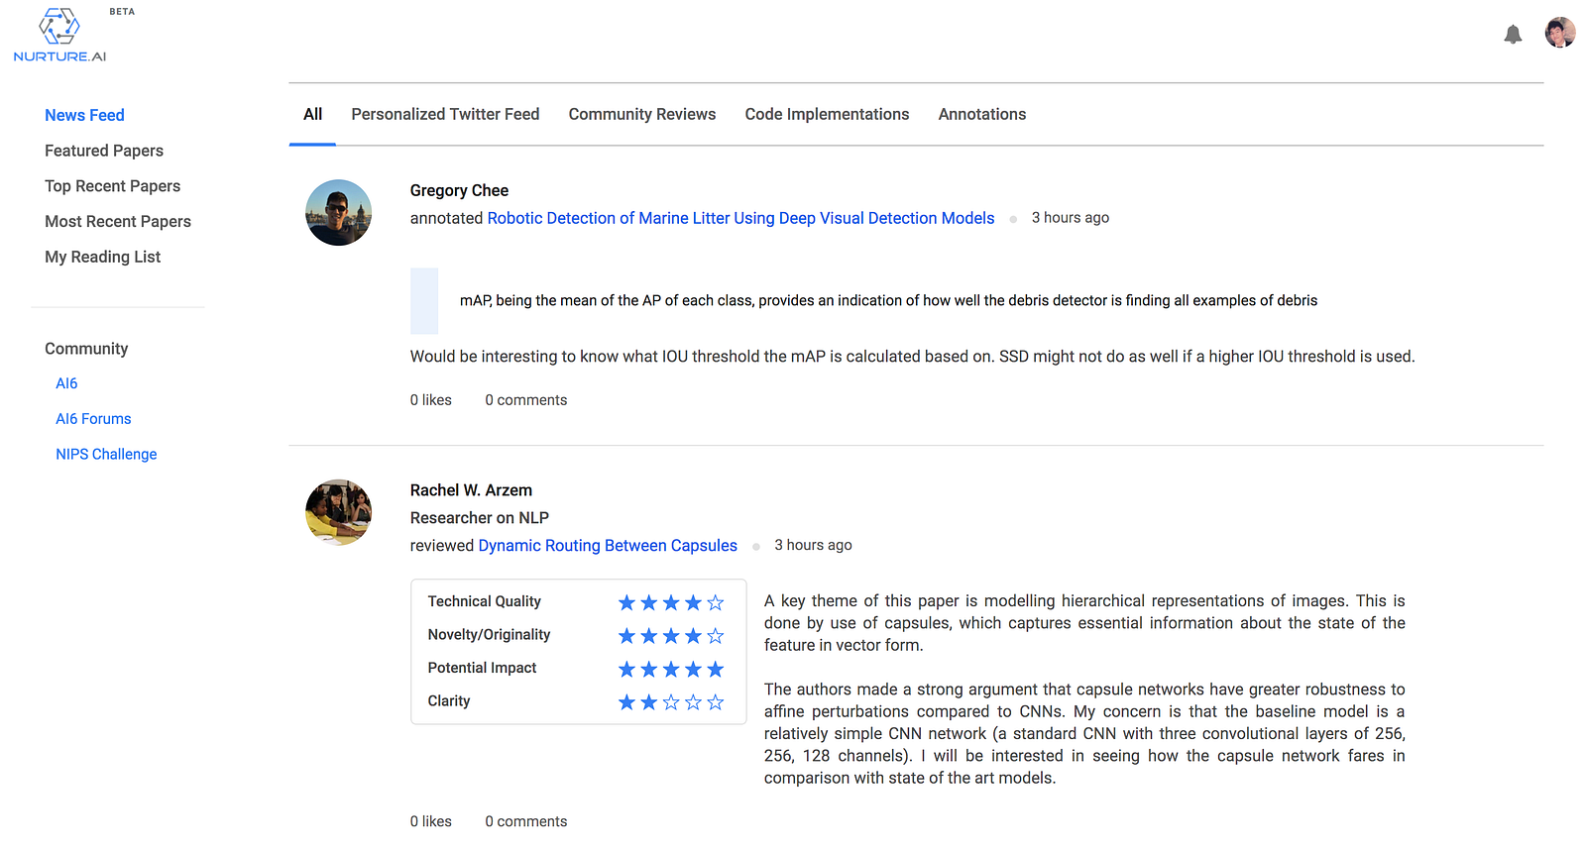The image size is (1586, 850).
Task: Click the Nurture.AI logo
Action: tap(59, 36)
